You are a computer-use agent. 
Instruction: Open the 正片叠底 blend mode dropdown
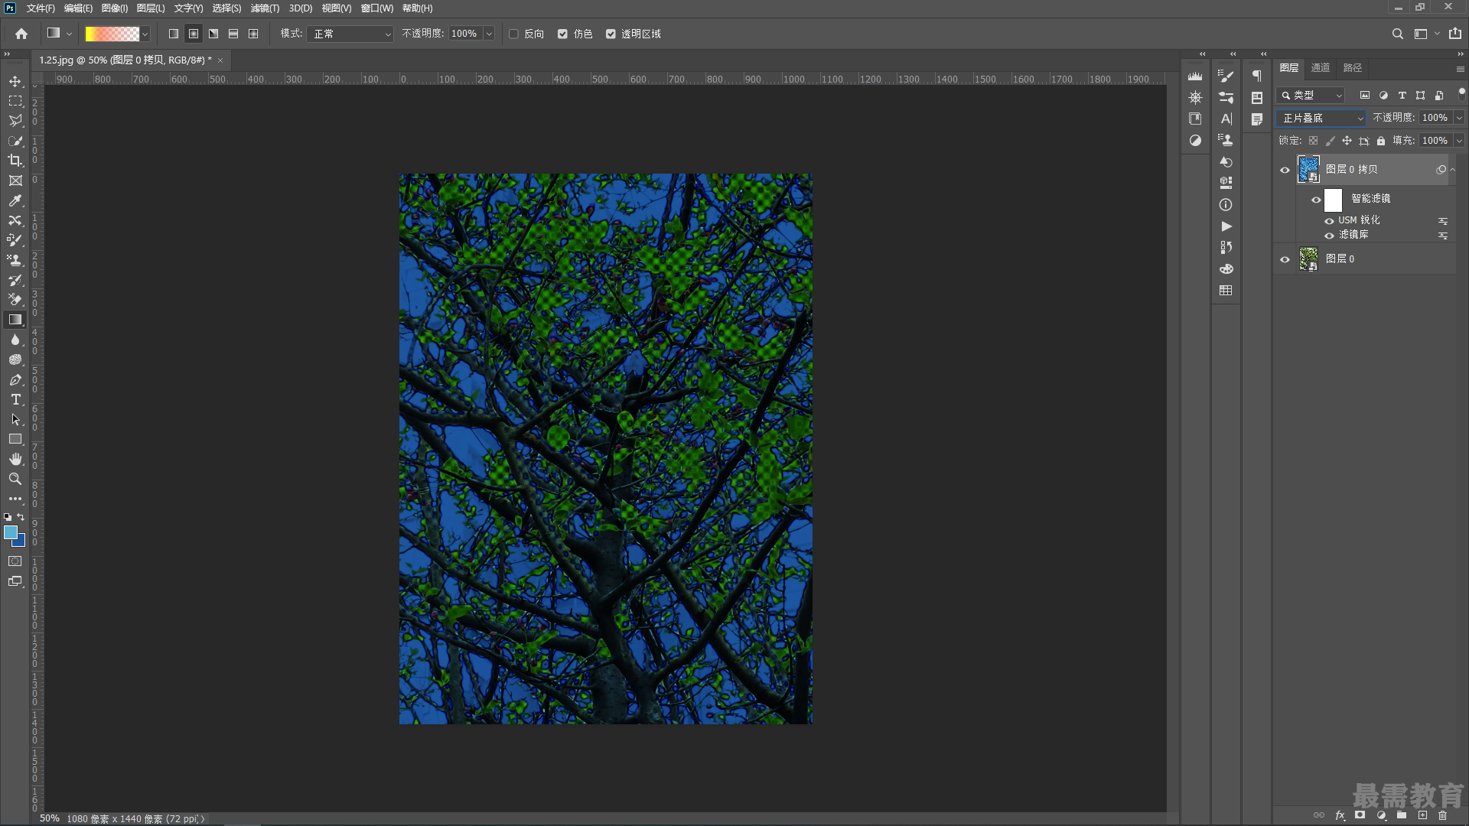[1322, 118]
